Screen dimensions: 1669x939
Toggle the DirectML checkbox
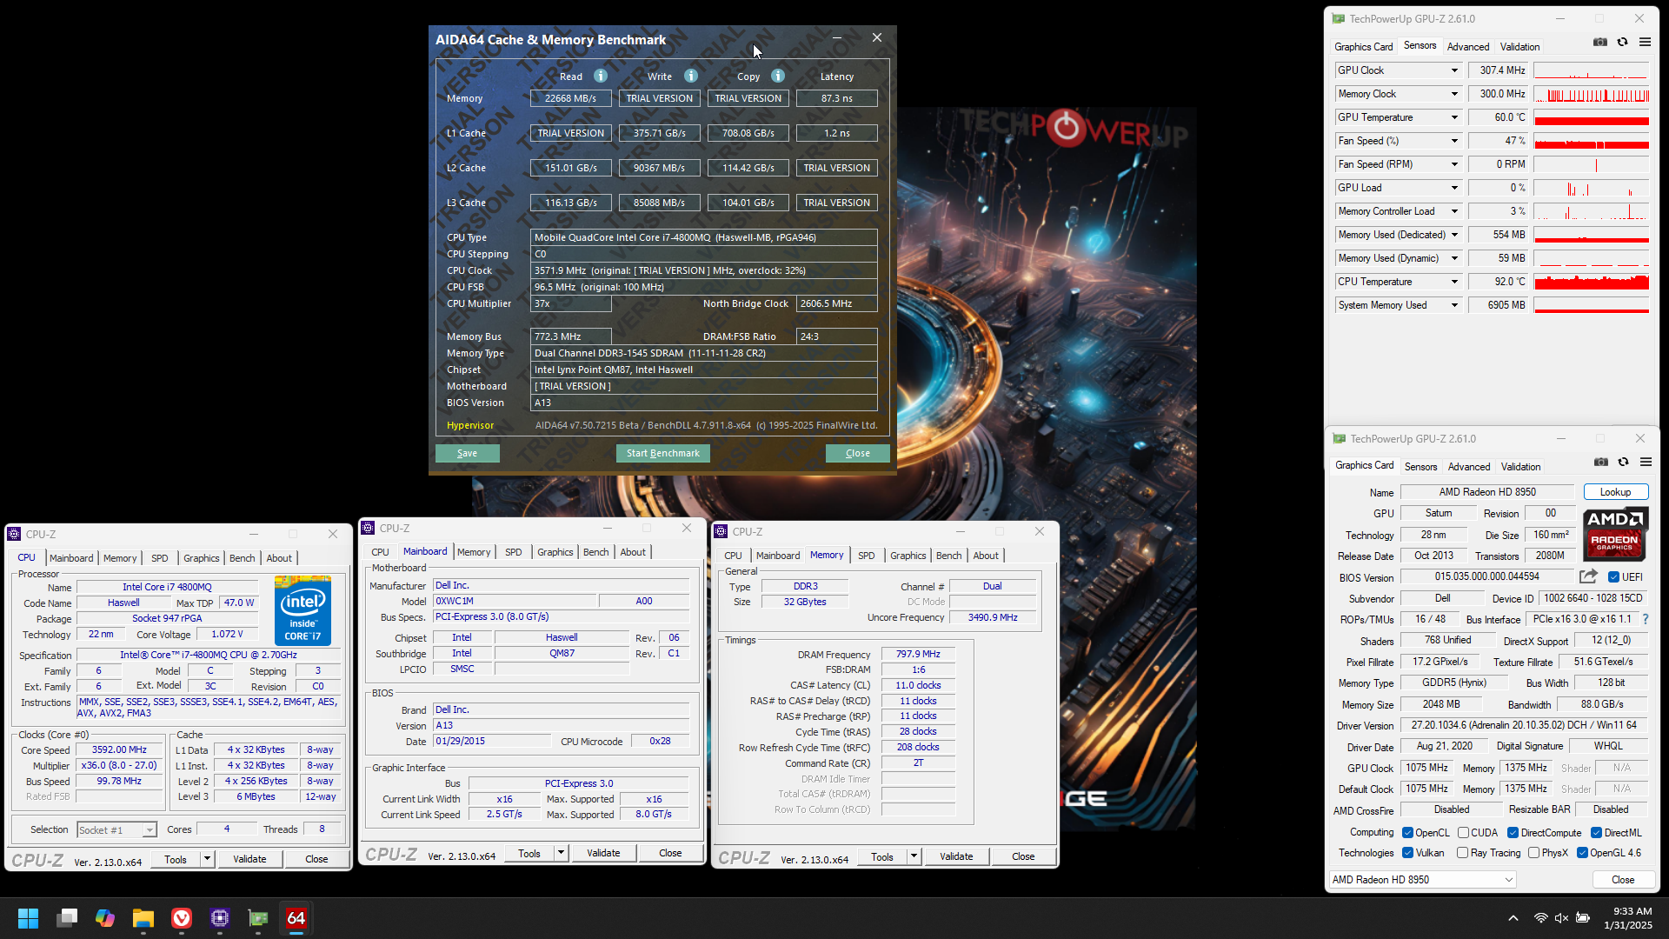(x=1597, y=833)
